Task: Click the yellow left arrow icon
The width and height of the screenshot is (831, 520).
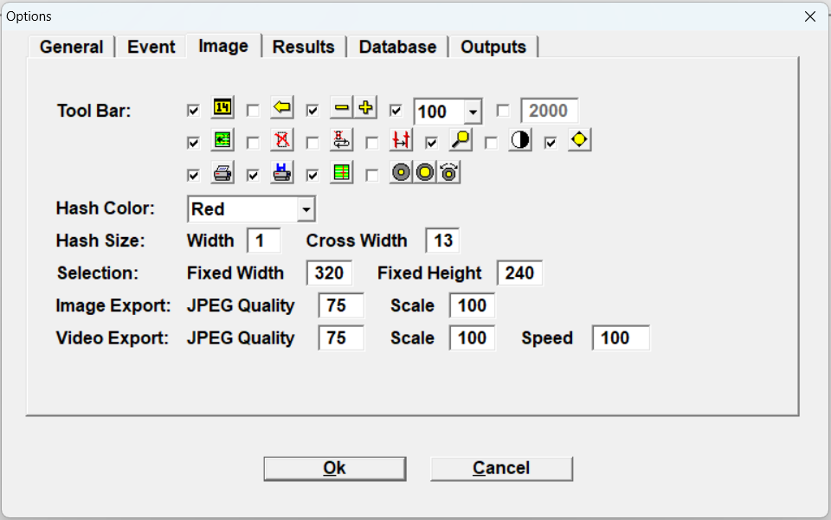Action: pyautogui.click(x=282, y=108)
